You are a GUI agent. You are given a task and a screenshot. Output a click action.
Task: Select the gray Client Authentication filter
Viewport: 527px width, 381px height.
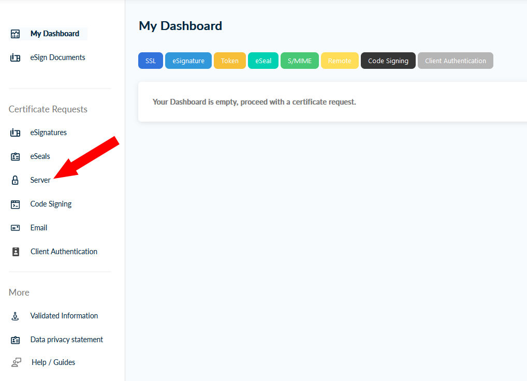[x=456, y=61]
